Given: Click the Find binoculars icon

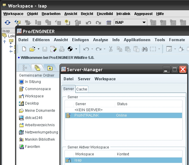Looking at the screenshot, I should click(145, 49).
